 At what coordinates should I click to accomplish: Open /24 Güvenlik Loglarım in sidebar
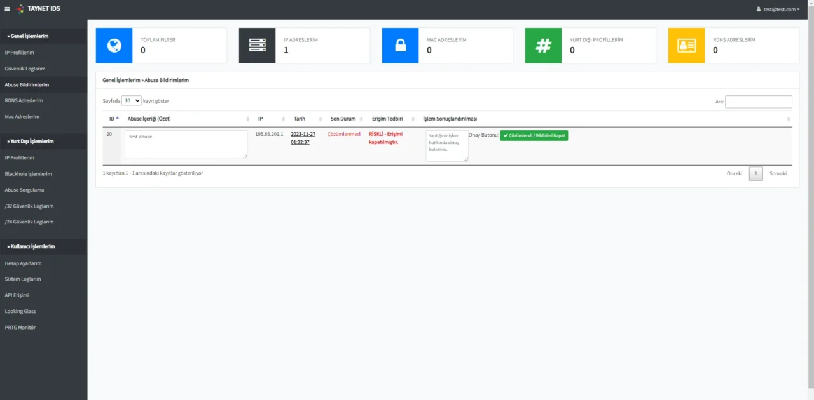click(x=29, y=222)
